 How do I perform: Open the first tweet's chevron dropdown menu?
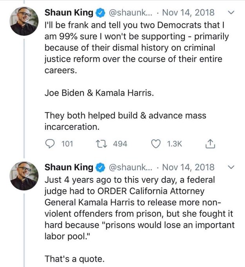[231, 13]
